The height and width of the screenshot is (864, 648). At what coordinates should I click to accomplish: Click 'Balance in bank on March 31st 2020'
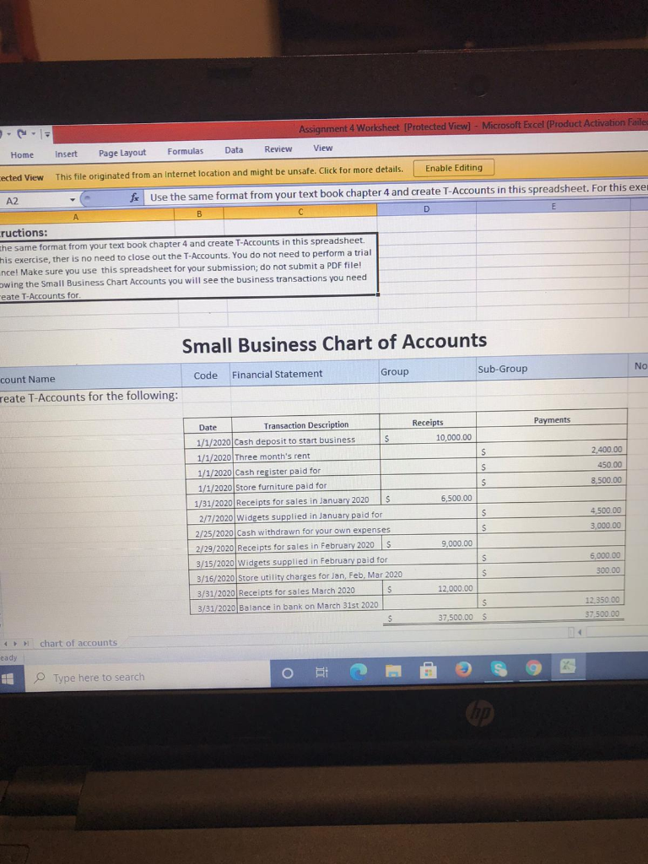point(309,606)
